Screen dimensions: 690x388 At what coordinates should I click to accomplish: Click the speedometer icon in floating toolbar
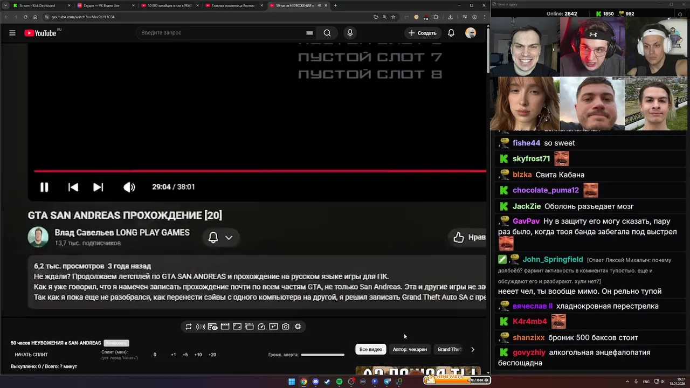click(261, 327)
